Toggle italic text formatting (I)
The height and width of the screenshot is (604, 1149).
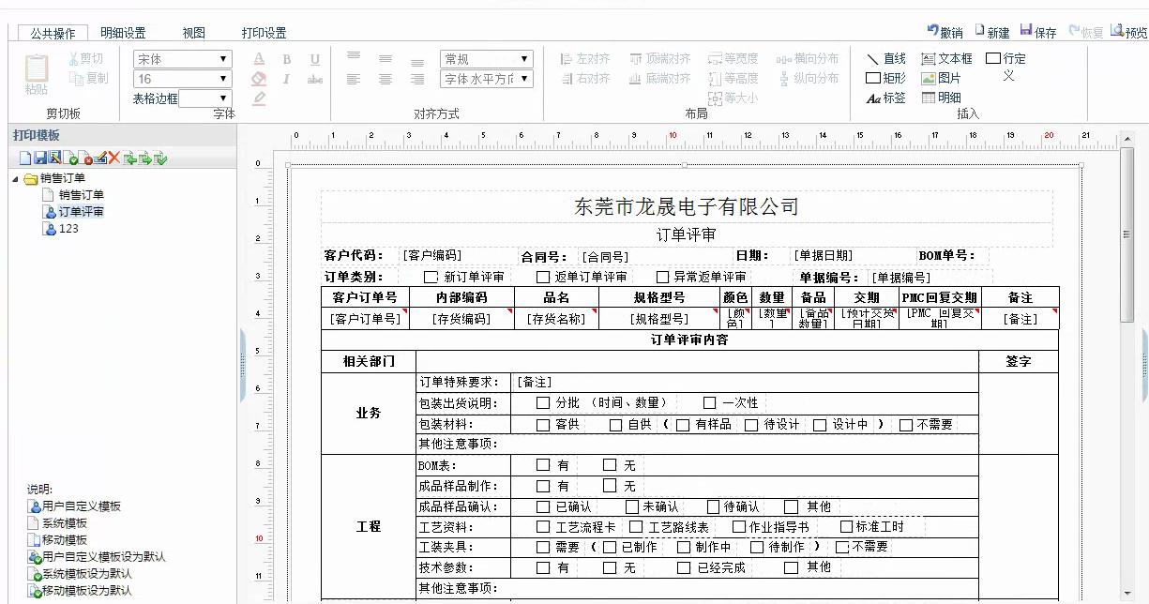tap(287, 80)
